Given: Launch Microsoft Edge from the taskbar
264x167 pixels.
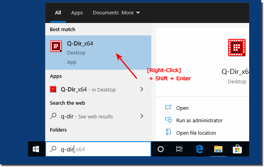Looking at the screenshot, I should (199, 149).
